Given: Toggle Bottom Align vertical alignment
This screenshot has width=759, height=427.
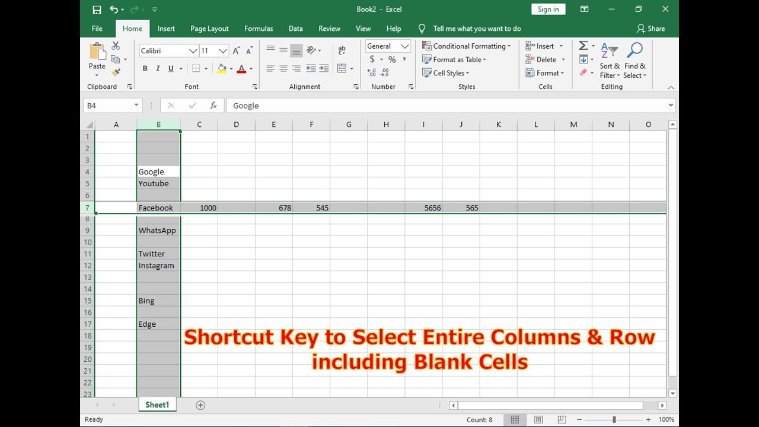Looking at the screenshot, I should pyautogui.click(x=296, y=50).
